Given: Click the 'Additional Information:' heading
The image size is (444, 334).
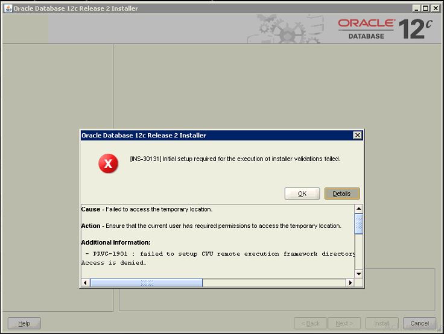Looking at the screenshot, I should point(116,242).
